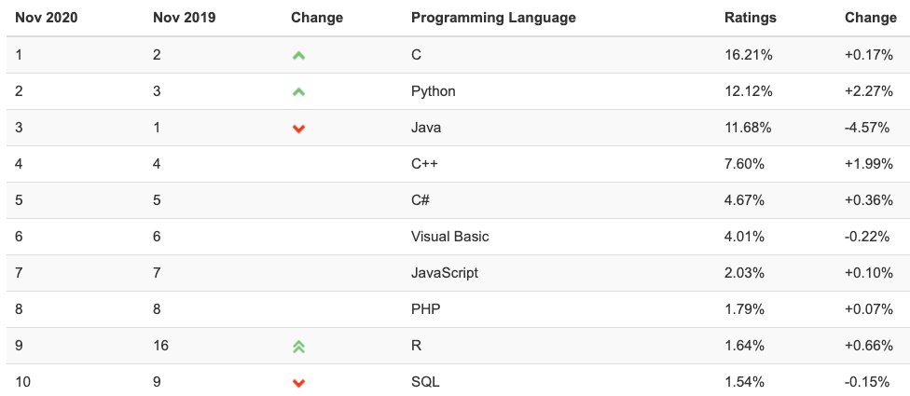The image size is (910, 396).
Task: Select the Nov 2020 column header
Action: click(x=46, y=18)
